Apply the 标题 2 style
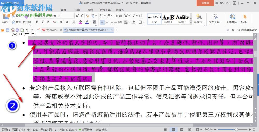The width and height of the screenshot is (259, 132). pyautogui.click(x=182, y=19)
